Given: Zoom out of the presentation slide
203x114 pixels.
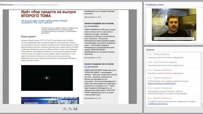Looking at the screenshot, I should (70, 108).
